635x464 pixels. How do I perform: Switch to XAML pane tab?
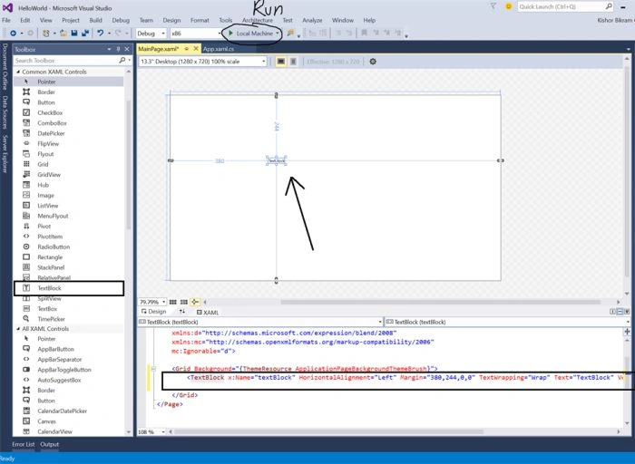pos(208,313)
